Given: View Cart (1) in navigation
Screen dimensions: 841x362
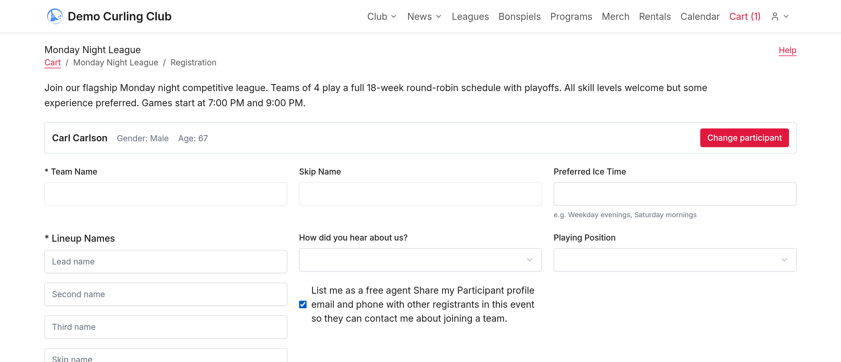Looking at the screenshot, I should 745,16.
